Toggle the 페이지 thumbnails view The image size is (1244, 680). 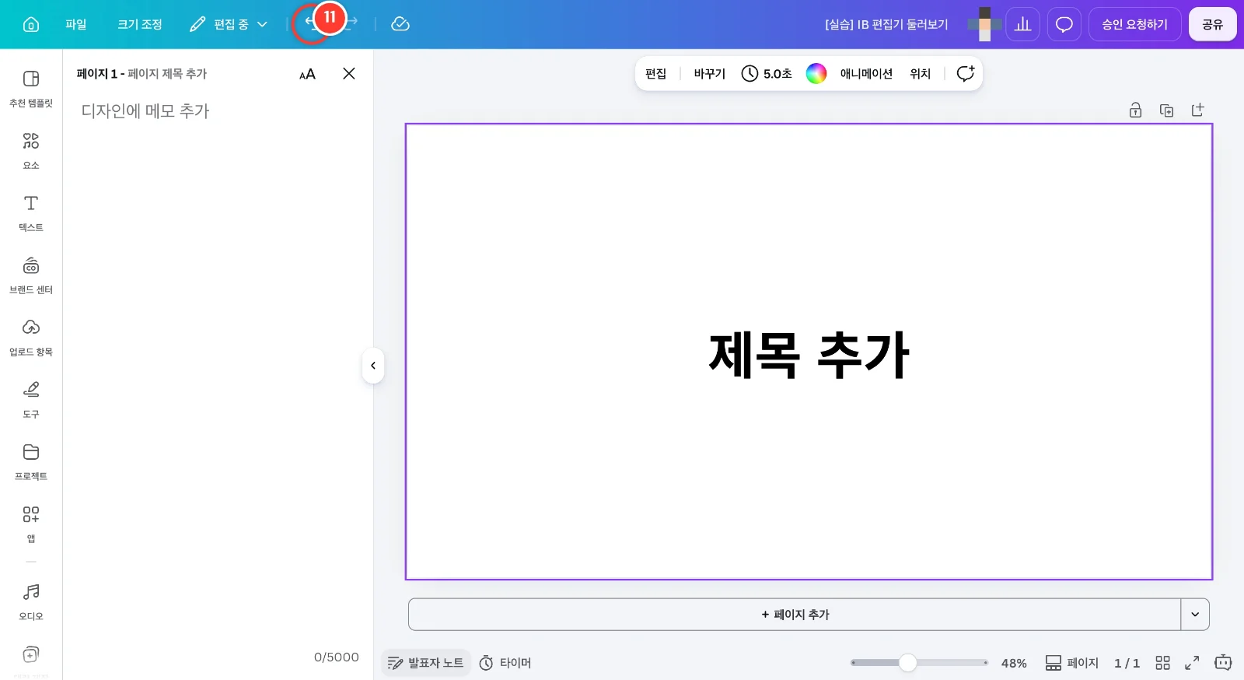pos(1072,663)
